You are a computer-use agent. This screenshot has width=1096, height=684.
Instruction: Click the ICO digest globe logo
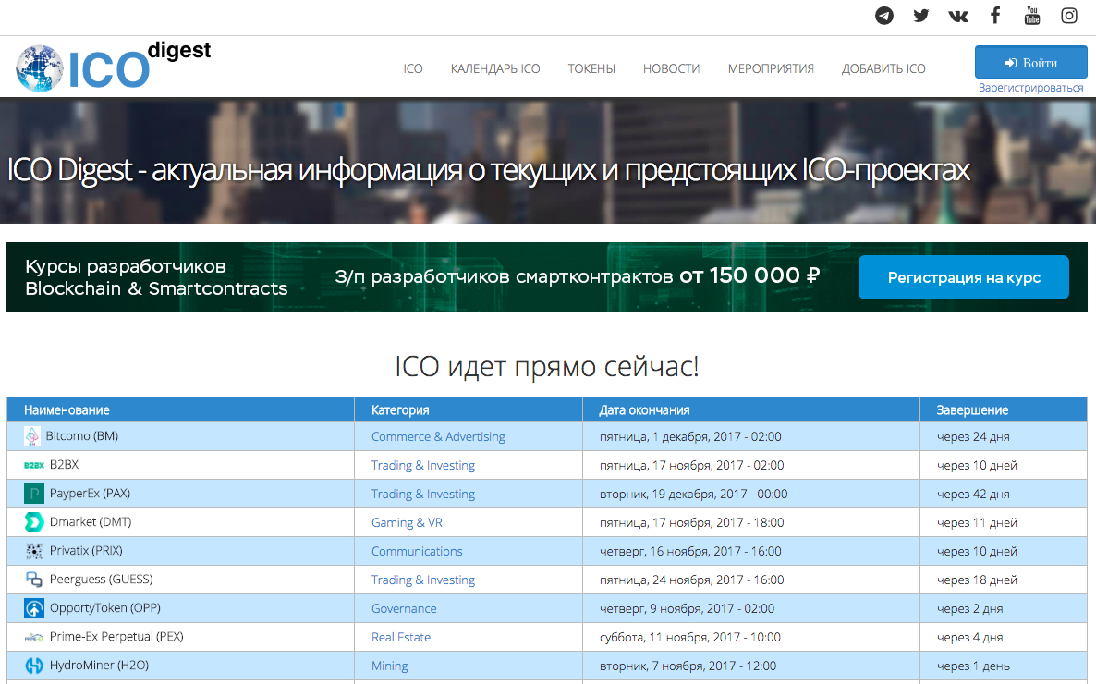39,68
